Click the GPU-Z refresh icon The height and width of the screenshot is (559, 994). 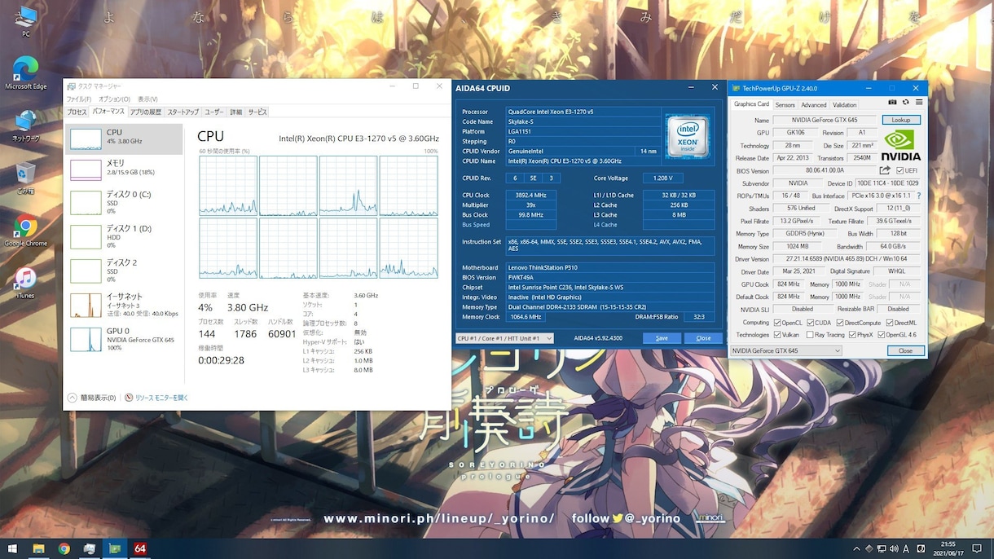pos(906,103)
